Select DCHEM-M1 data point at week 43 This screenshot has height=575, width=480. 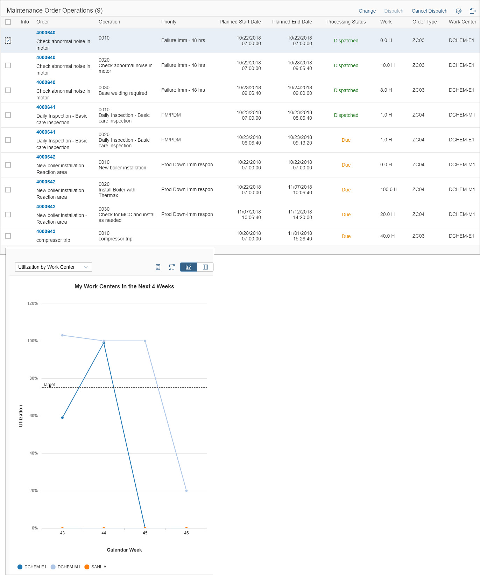click(62, 335)
